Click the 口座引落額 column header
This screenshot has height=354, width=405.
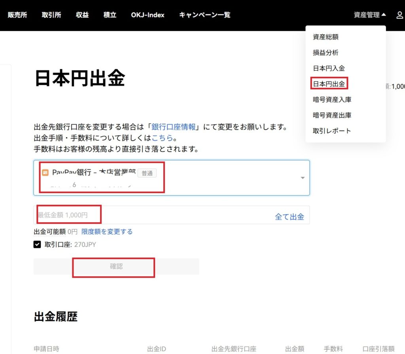(x=379, y=349)
